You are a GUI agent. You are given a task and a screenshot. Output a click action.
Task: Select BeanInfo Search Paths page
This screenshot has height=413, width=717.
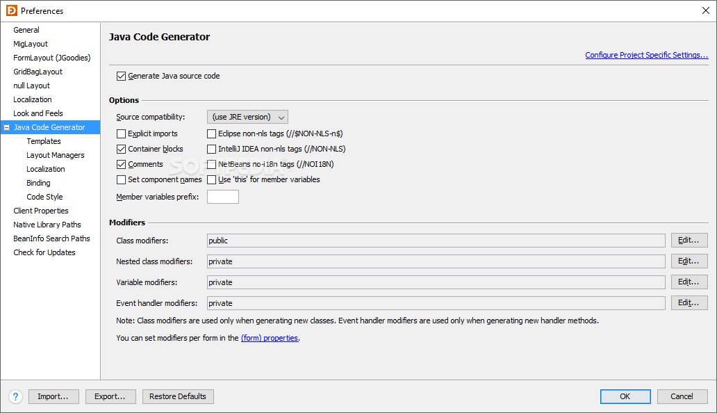click(x=51, y=238)
